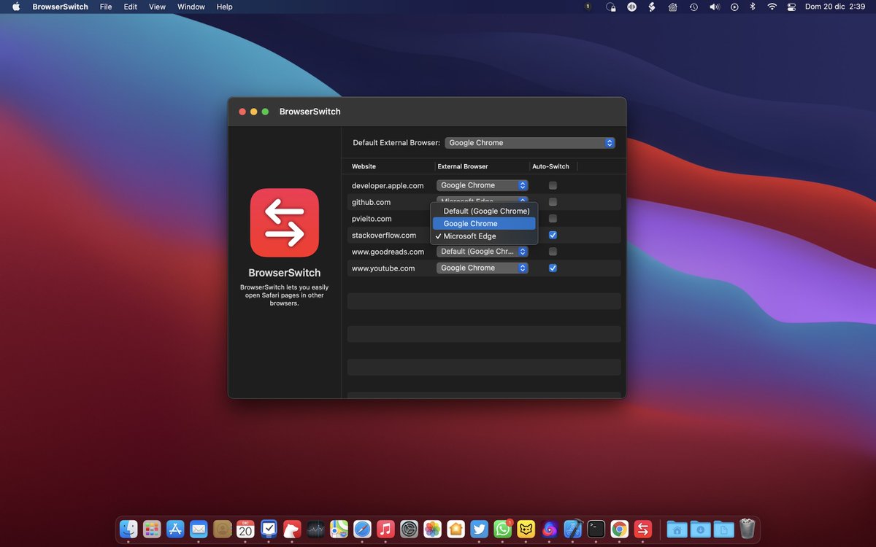Open browser dropdown for www.youtube.com
Screen dimensions: 876x547
tap(482, 268)
